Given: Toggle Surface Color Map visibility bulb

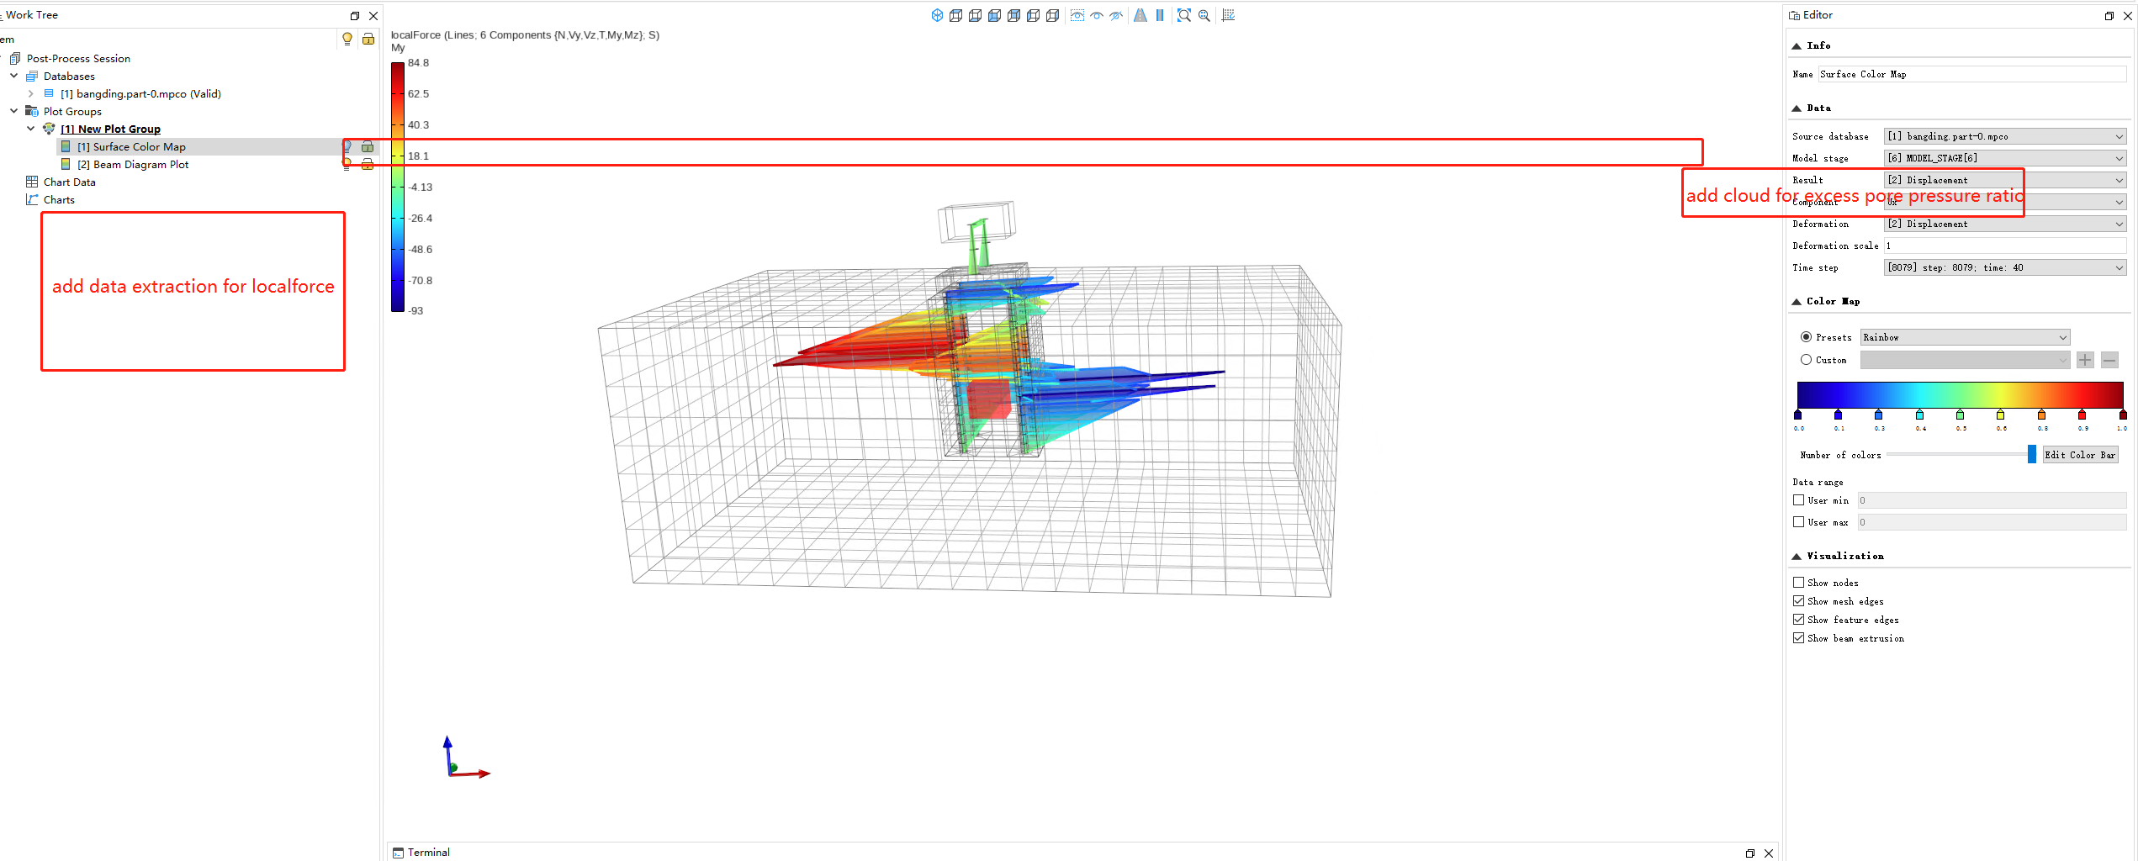Looking at the screenshot, I should (347, 146).
